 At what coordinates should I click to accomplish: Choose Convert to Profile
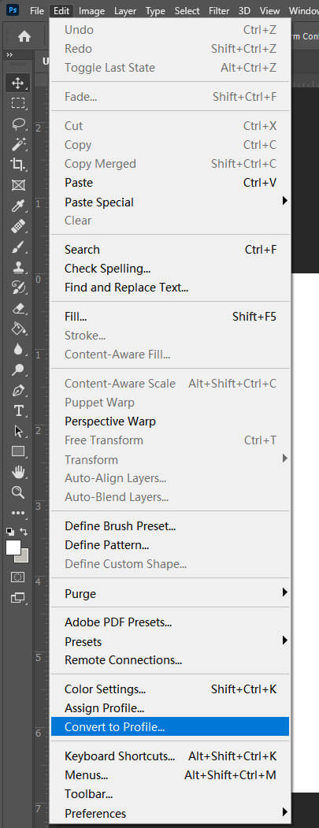(170, 726)
